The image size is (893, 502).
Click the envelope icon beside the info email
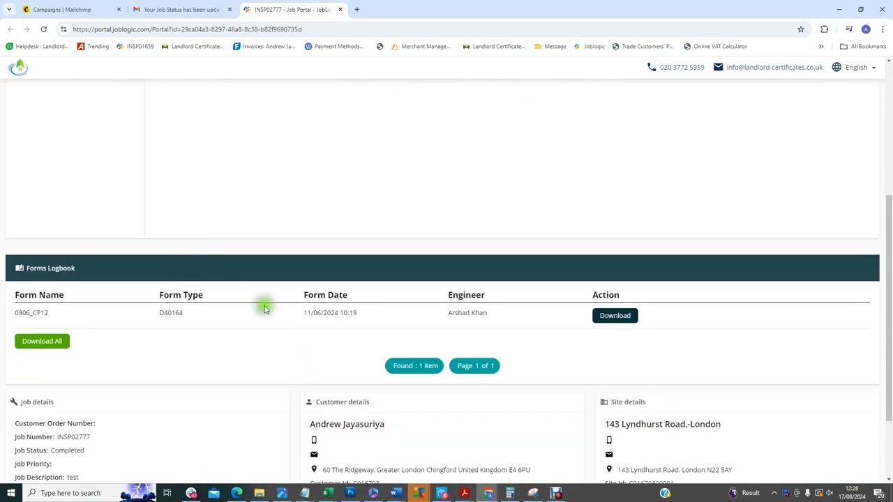coord(718,67)
